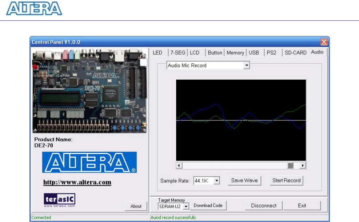
Task: Select the PS2 tab
Action: 272,53
